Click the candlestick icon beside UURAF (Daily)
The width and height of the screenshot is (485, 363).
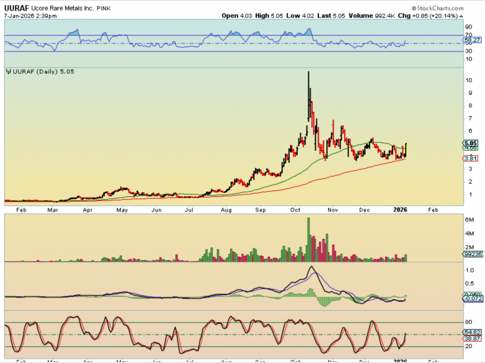coord(8,72)
